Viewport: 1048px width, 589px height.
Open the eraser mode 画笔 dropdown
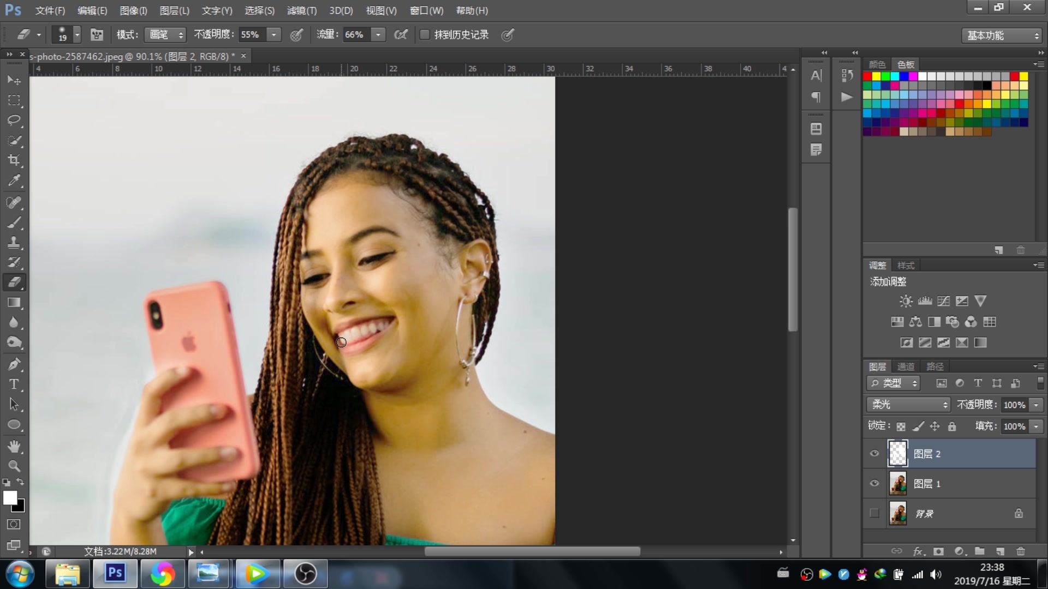[x=165, y=35]
